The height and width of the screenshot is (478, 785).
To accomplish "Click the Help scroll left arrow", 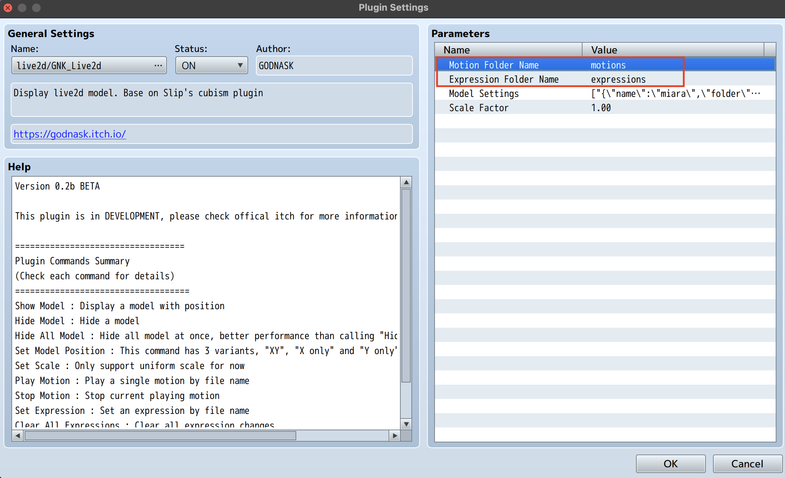I will (17, 436).
